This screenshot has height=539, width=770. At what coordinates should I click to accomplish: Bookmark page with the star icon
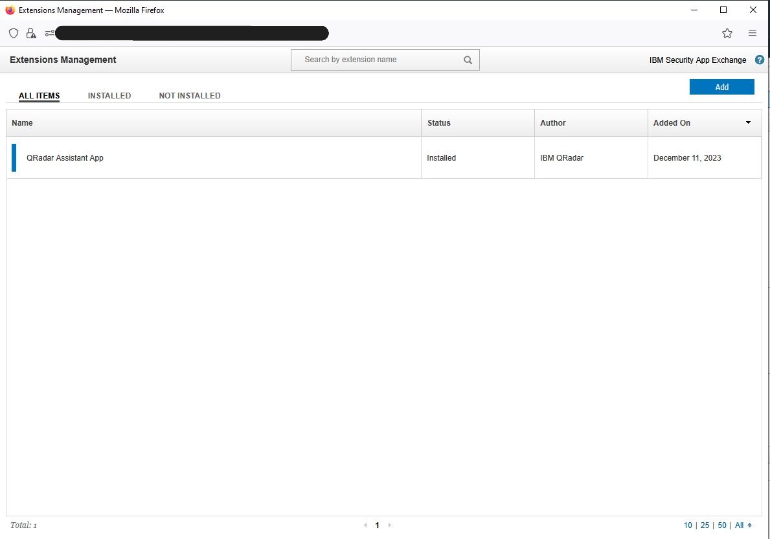pos(727,33)
